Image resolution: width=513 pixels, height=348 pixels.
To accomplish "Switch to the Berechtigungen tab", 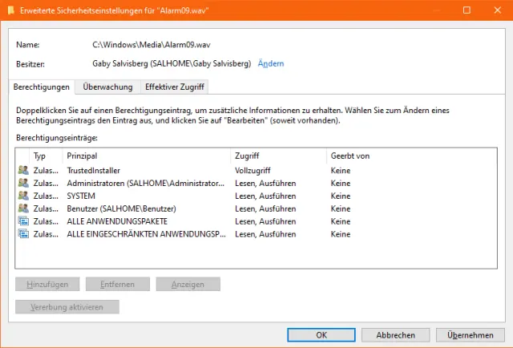I will tap(42, 87).
